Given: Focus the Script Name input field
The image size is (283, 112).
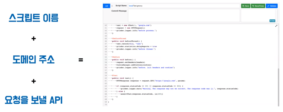Looking at the screenshot, I should (184, 6).
